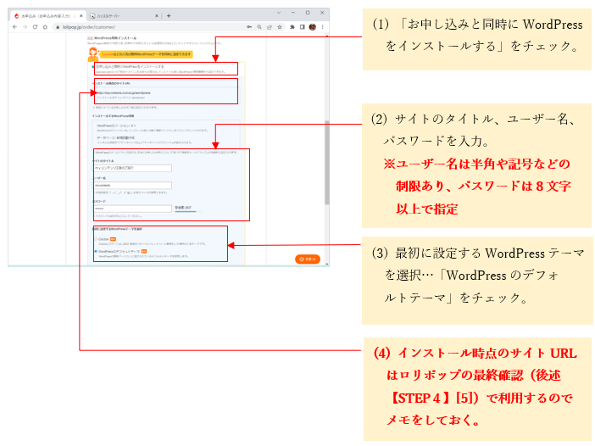Click the site title input field
The image size is (595, 446).
tap(132, 168)
